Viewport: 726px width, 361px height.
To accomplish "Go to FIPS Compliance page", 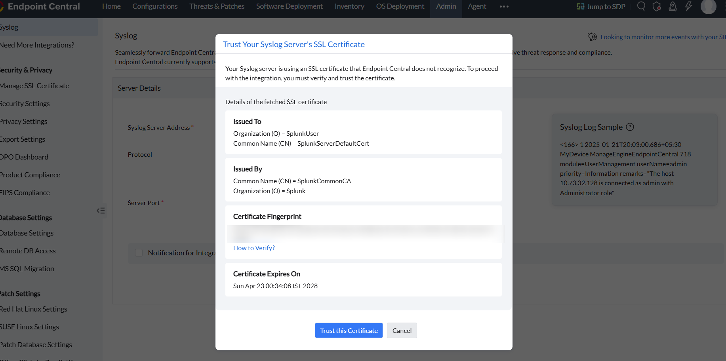I will tap(25, 193).
